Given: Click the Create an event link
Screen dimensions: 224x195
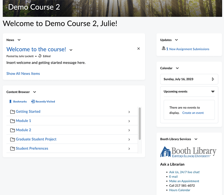Looking at the screenshot, I should point(193,113).
